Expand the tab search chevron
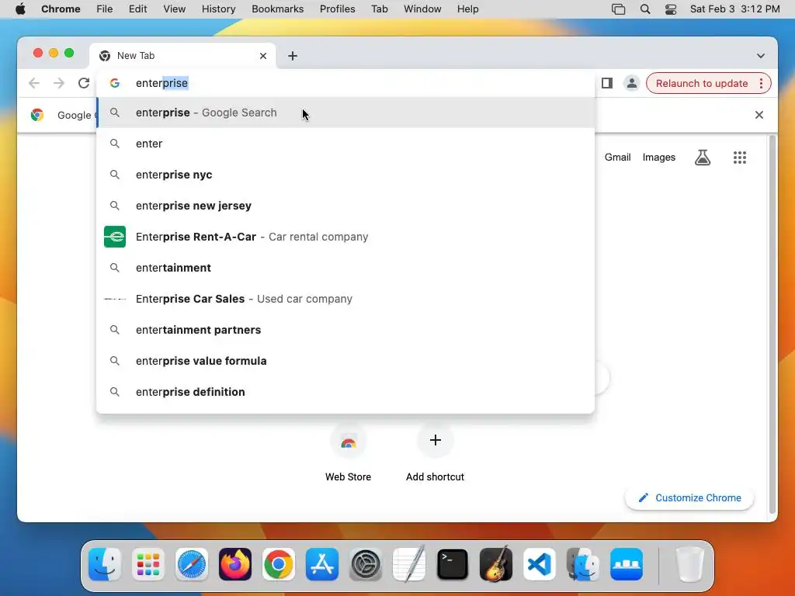Image resolution: width=795 pixels, height=596 pixels. pyautogui.click(x=761, y=56)
